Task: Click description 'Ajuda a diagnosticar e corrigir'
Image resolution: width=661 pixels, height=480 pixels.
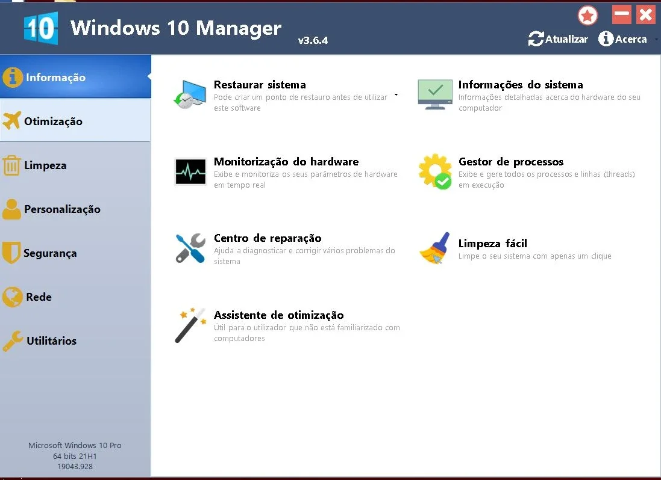Action: point(304,256)
